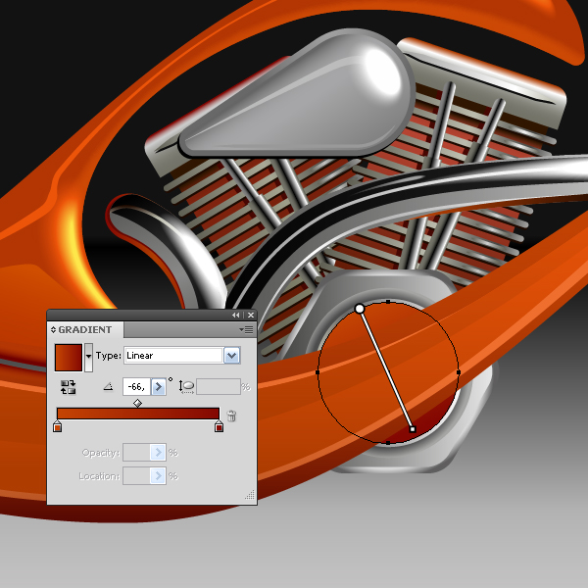588x588 pixels.
Task: Click the aspect ratio icon
Action: coord(186,387)
